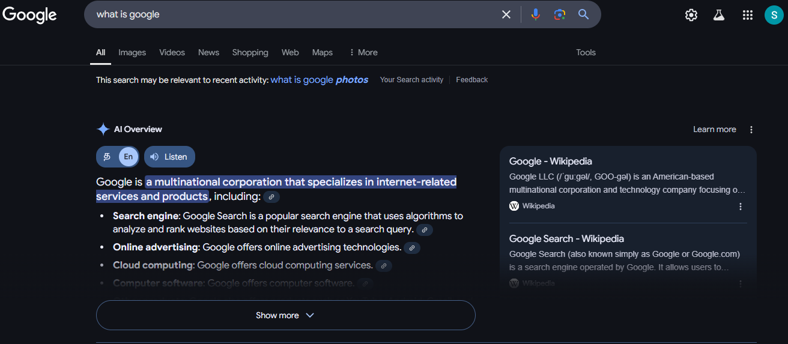
Task: Open the Google apps grid
Action: tap(748, 15)
